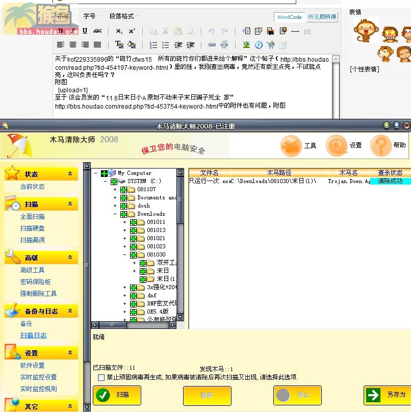Insert a hyperlink with the chain icon
Screen dimensions: 411x412
212,45
